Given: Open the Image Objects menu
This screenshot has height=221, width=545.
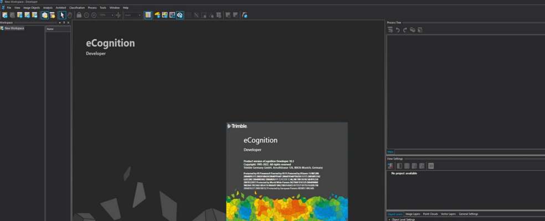Looking at the screenshot, I should (32, 8).
